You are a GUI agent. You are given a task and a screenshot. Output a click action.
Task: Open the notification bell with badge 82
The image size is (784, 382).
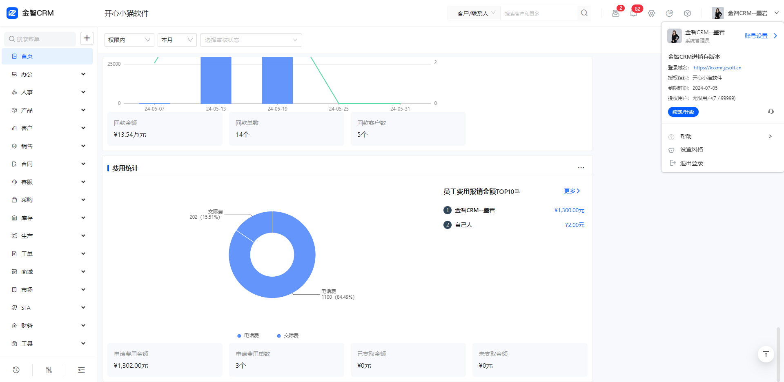click(633, 13)
